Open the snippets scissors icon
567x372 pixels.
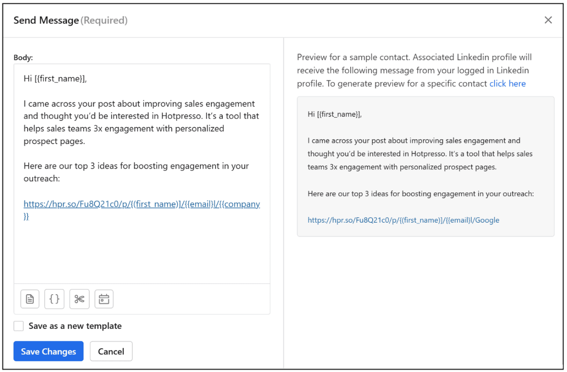[x=79, y=299]
